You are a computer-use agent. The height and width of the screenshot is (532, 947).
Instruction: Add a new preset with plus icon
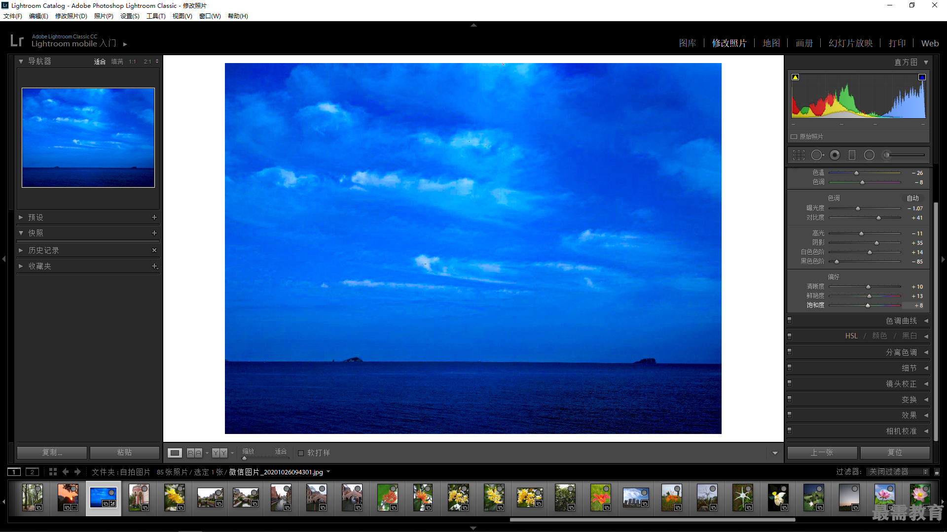tap(154, 217)
